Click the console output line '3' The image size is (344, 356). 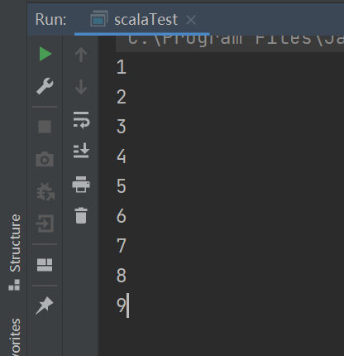tap(122, 127)
